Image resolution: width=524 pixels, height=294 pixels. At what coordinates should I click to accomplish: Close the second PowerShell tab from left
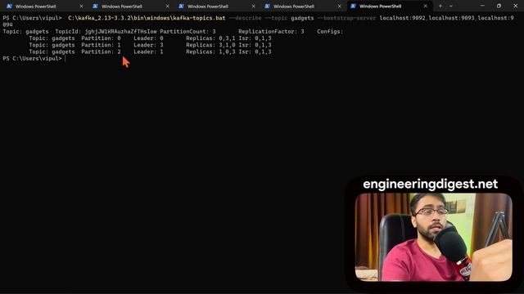pyautogui.click(x=167, y=6)
